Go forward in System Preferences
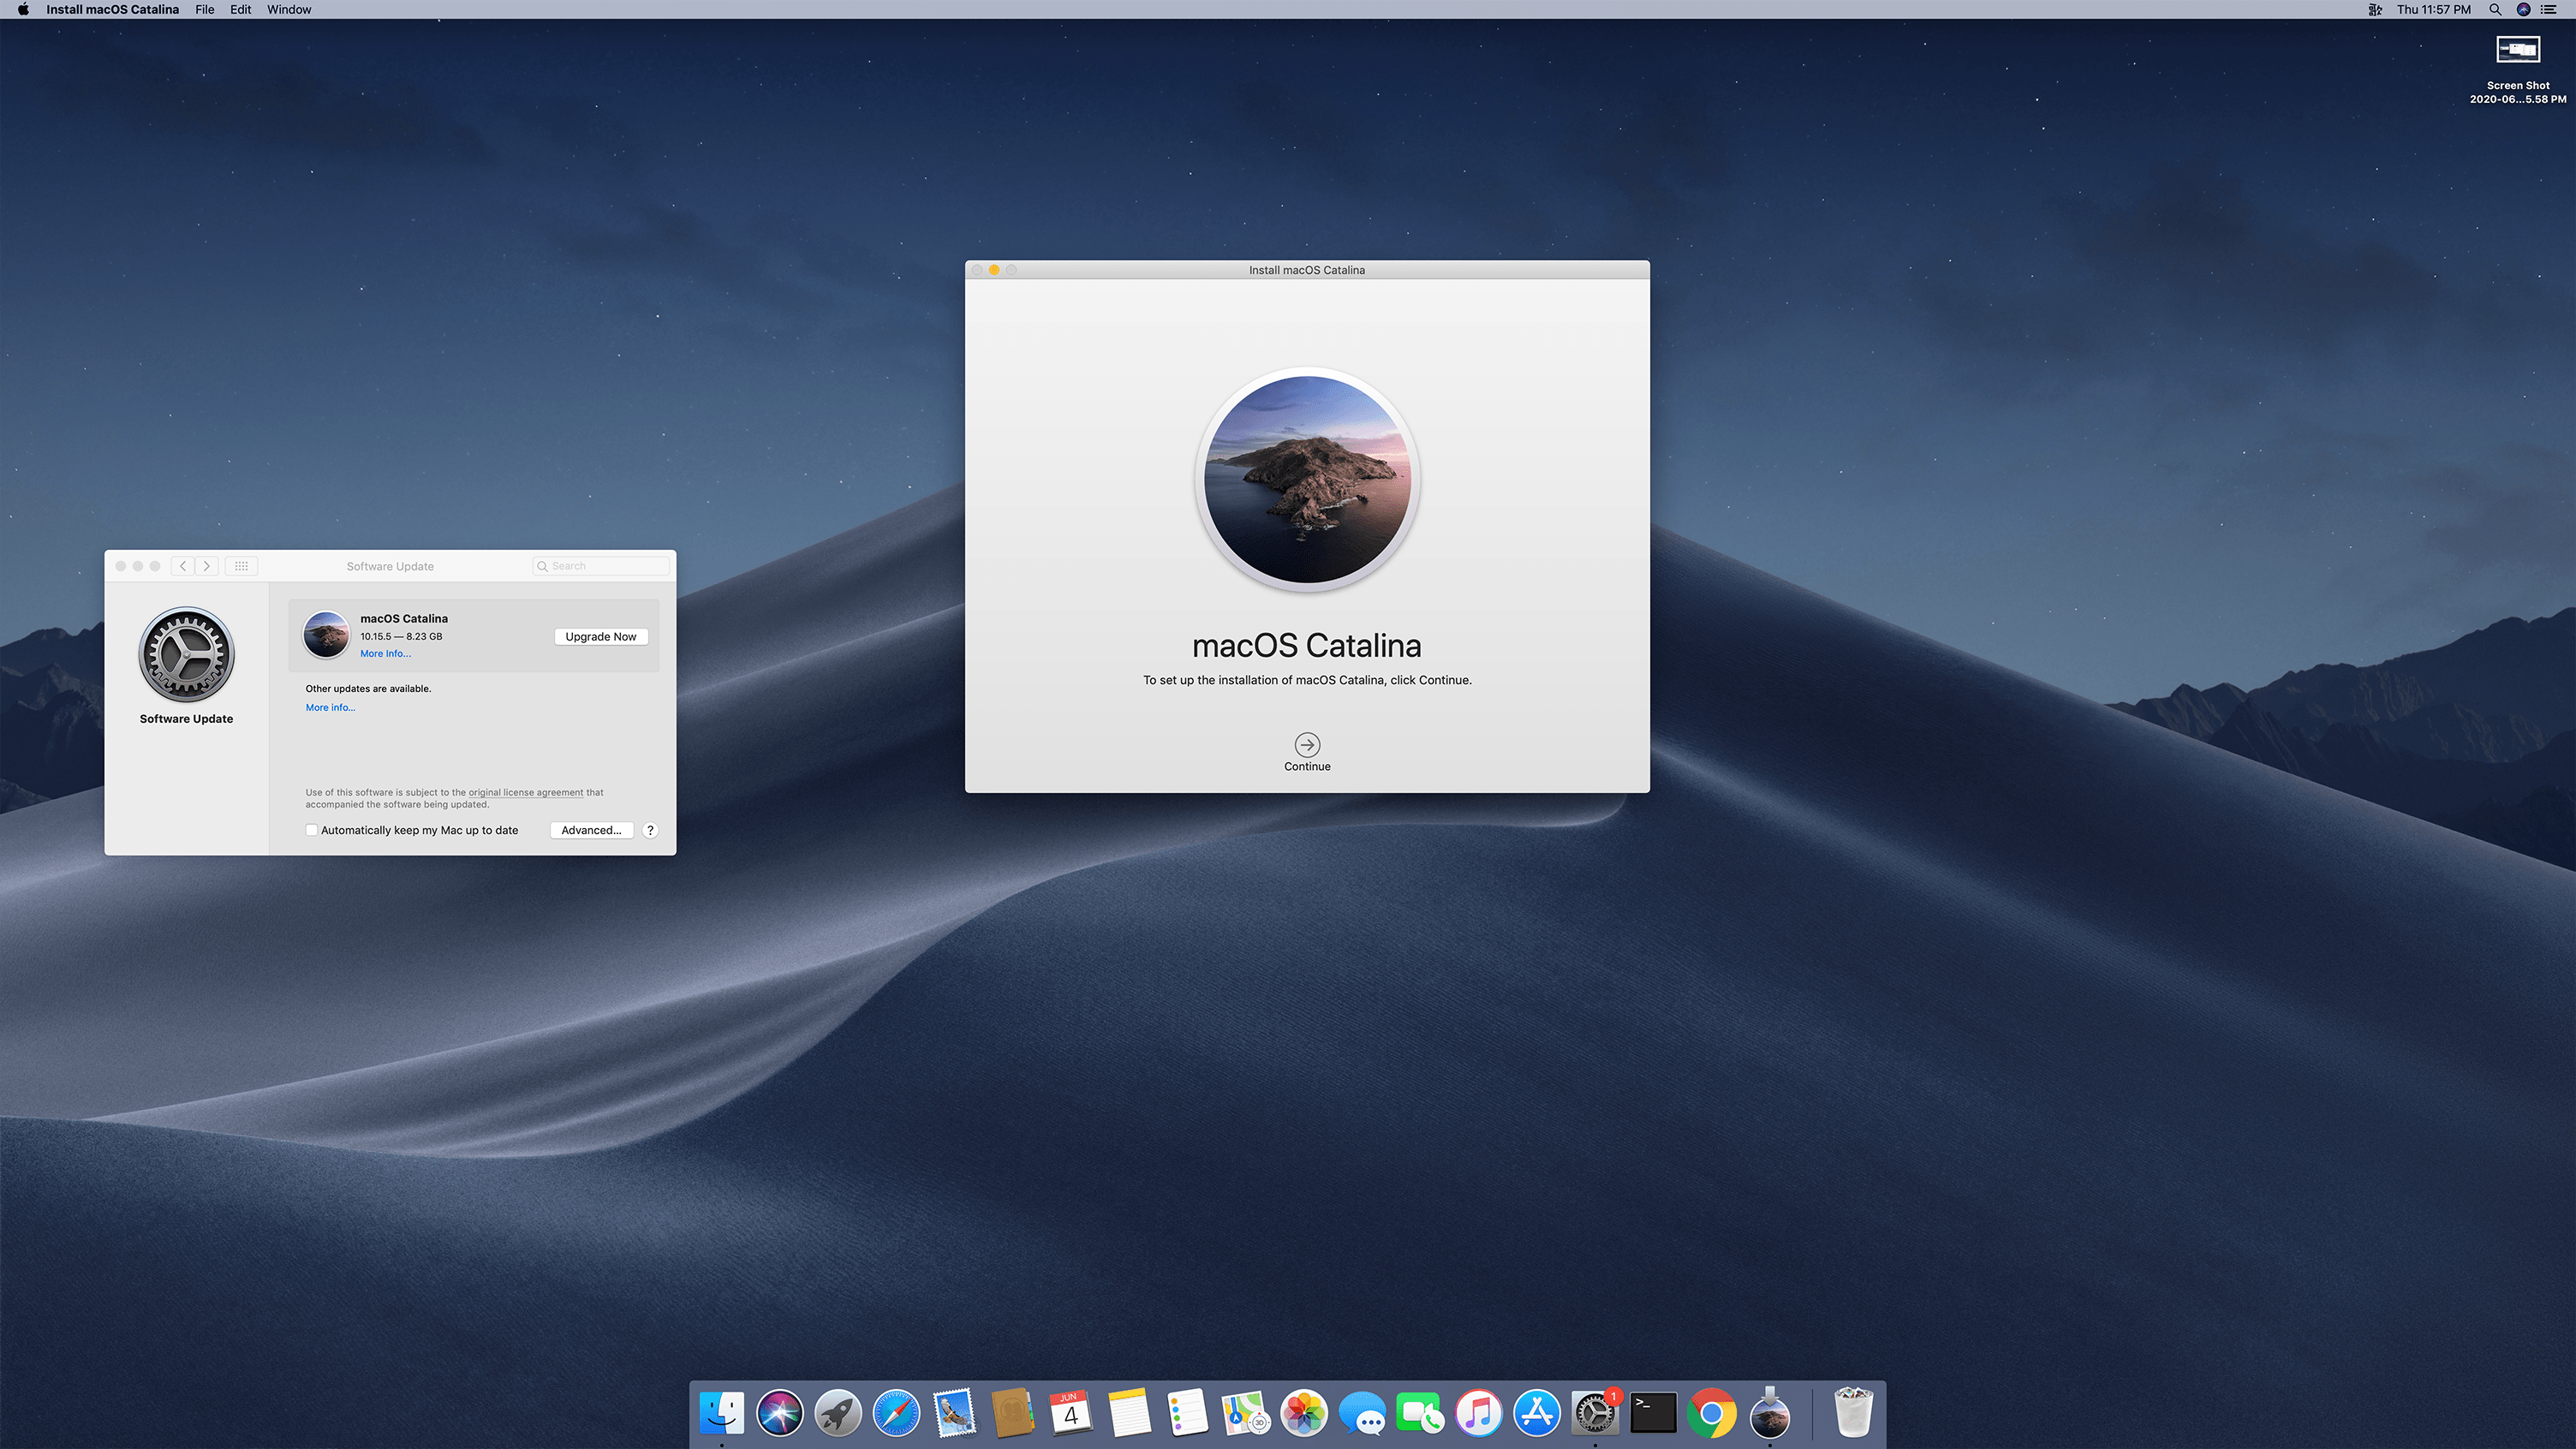This screenshot has width=2576, height=1449. [x=207, y=566]
